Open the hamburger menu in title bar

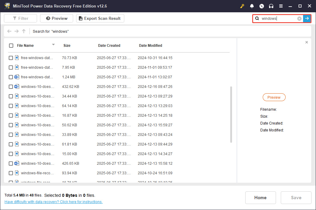coord(281,6)
